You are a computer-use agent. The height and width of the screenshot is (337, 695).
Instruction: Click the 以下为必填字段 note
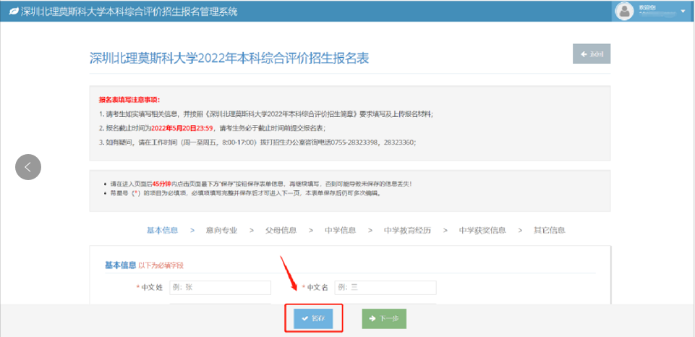(x=161, y=265)
